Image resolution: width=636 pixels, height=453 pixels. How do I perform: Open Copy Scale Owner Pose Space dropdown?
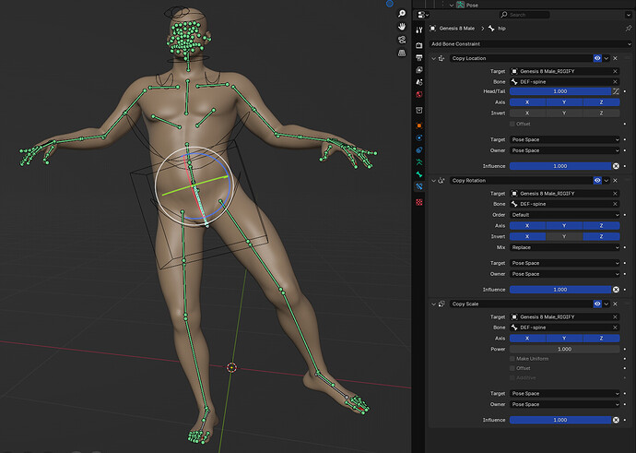(x=565, y=405)
